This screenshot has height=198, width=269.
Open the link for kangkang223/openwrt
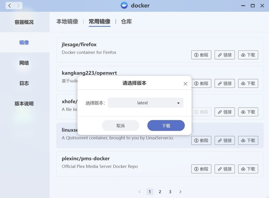(x=224, y=83)
